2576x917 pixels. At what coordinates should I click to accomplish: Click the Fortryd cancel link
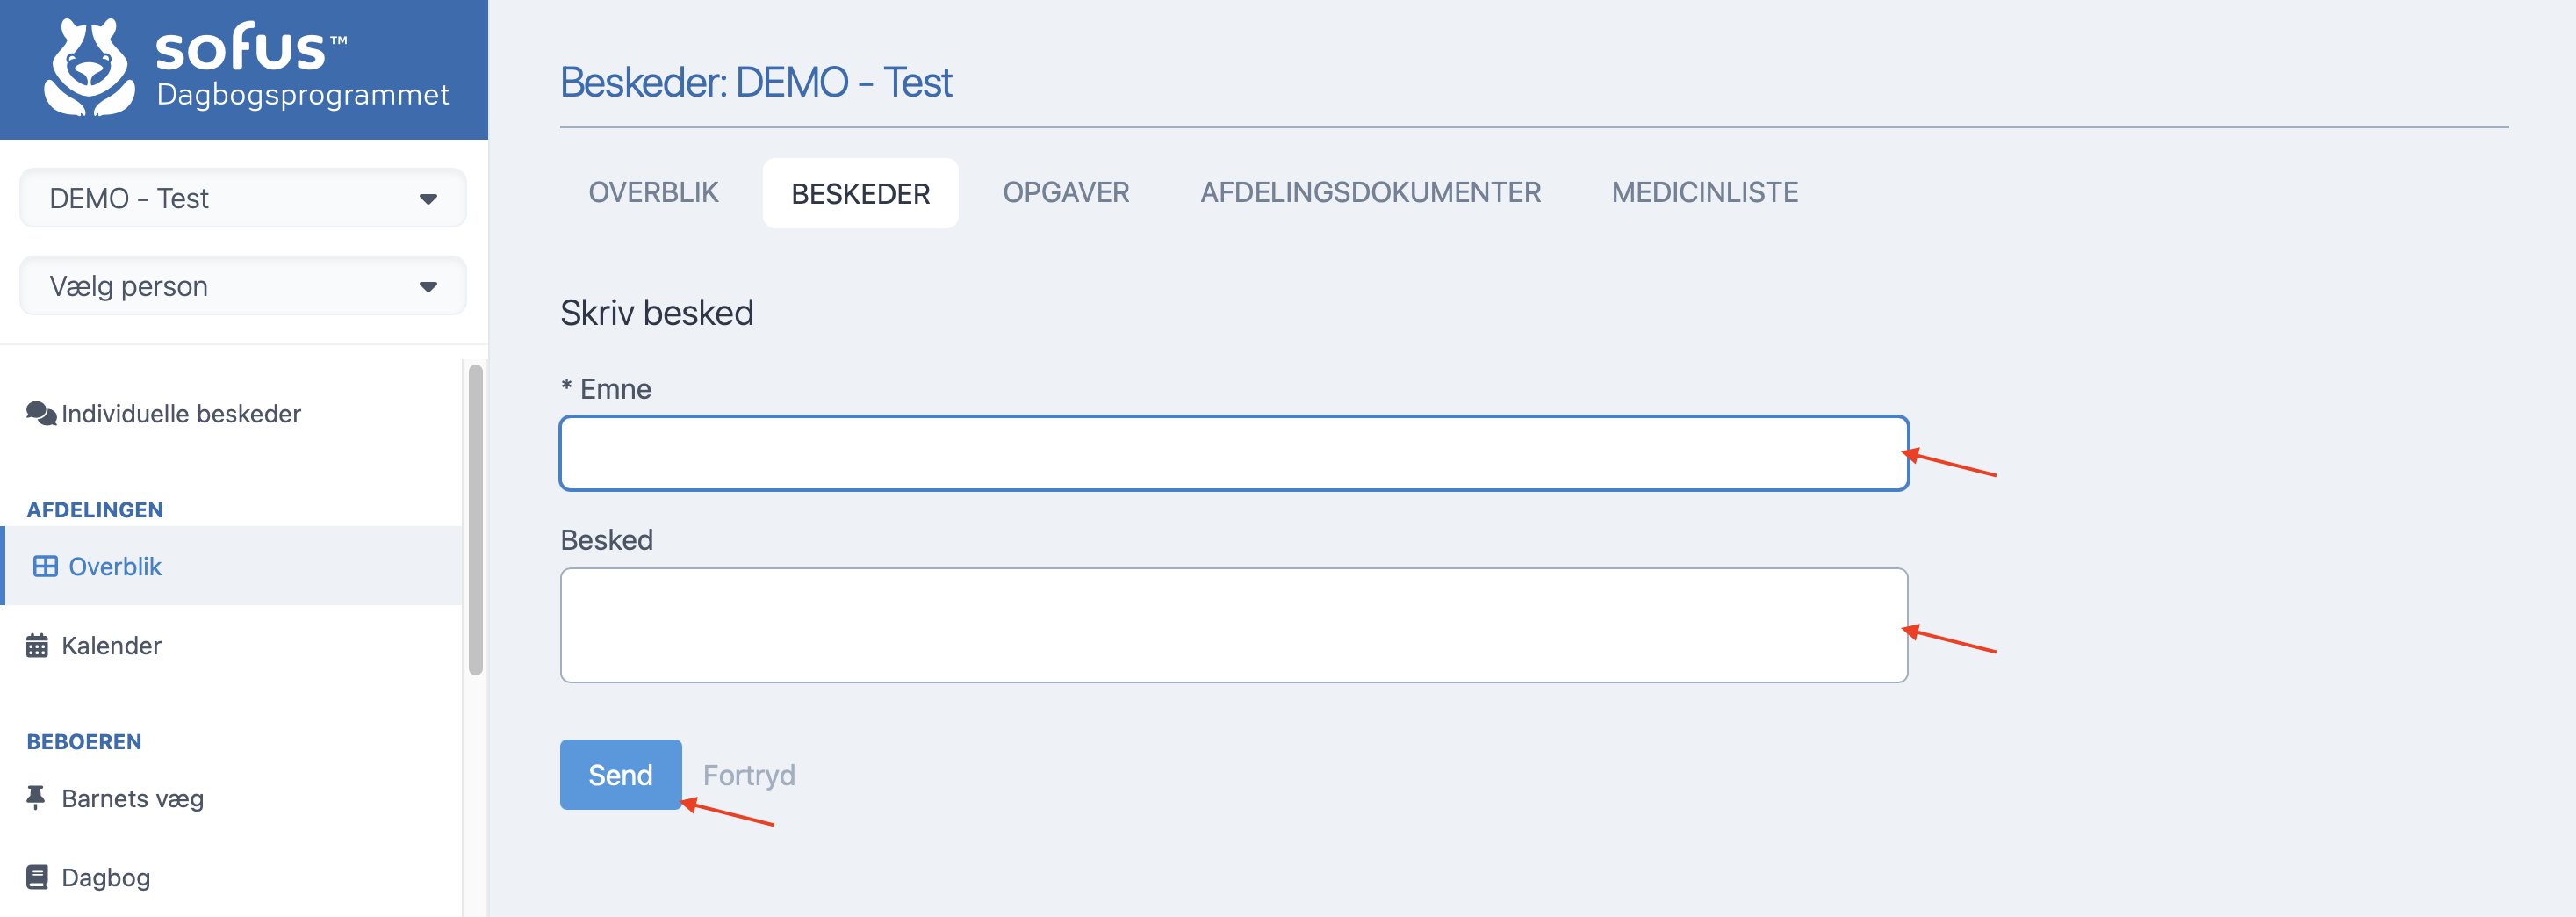click(749, 775)
